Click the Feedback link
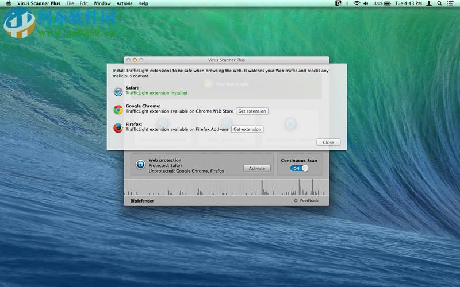This screenshot has height=287, width=460. (309, 200)
